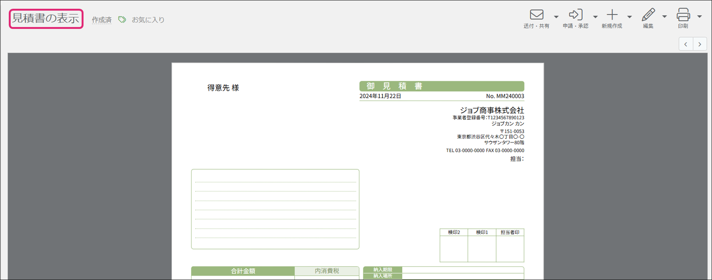Screen dimensions: 712x280
Task: Click the 見積書の表示 page title
Action: tap(46, 19)
